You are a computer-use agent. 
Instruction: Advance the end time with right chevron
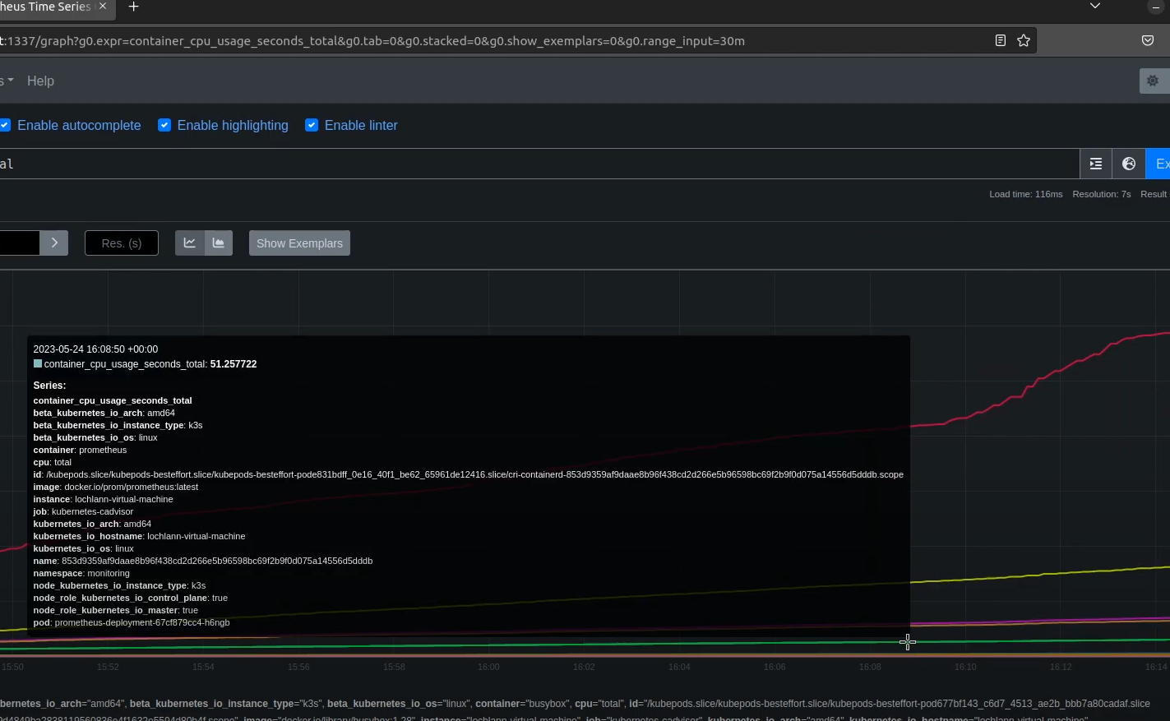[x=54, y=243]
